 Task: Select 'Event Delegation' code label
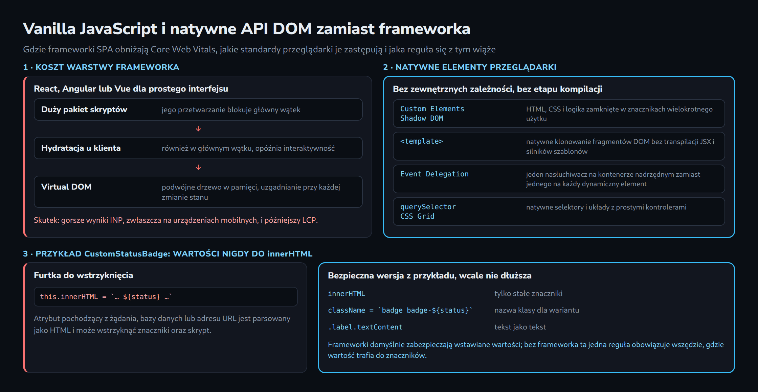[434, 174]
